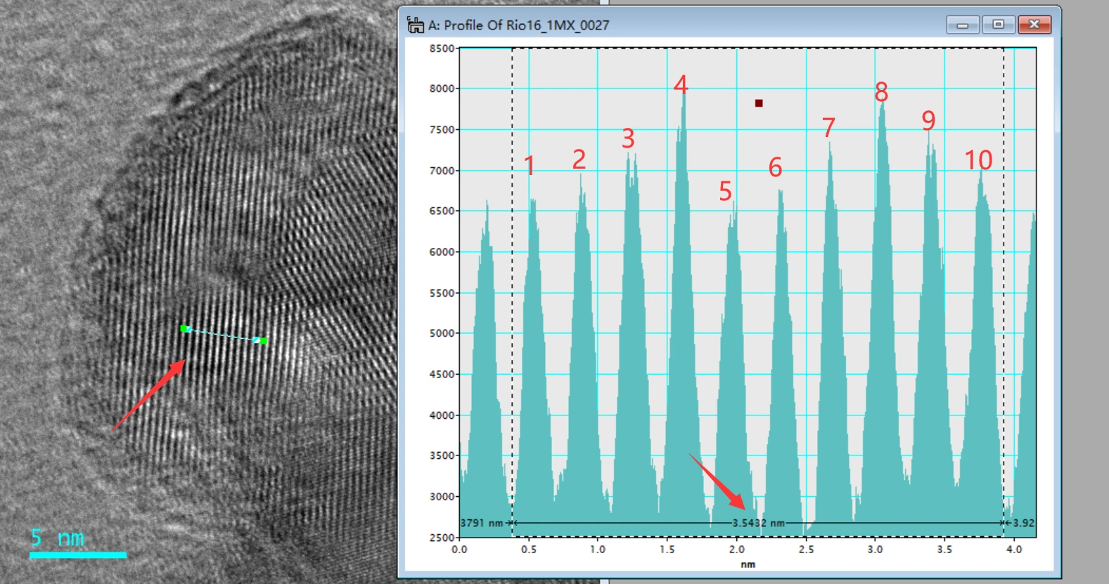Click the red peak label 6
This screenshot has width=1109, height=584.
(x=775, y=167)
